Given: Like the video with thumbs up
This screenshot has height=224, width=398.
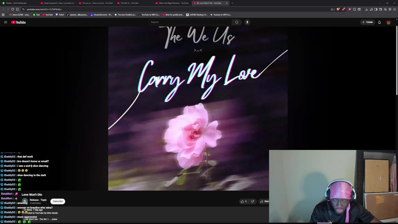Looking at the screenshot, I should coord(243,201).
